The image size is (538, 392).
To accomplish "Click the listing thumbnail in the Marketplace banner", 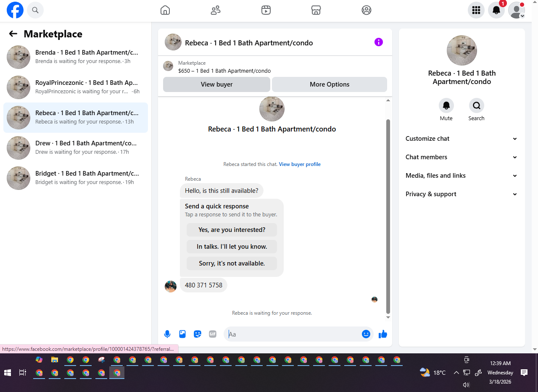I will pyautogui.click(x=168, y=66).
